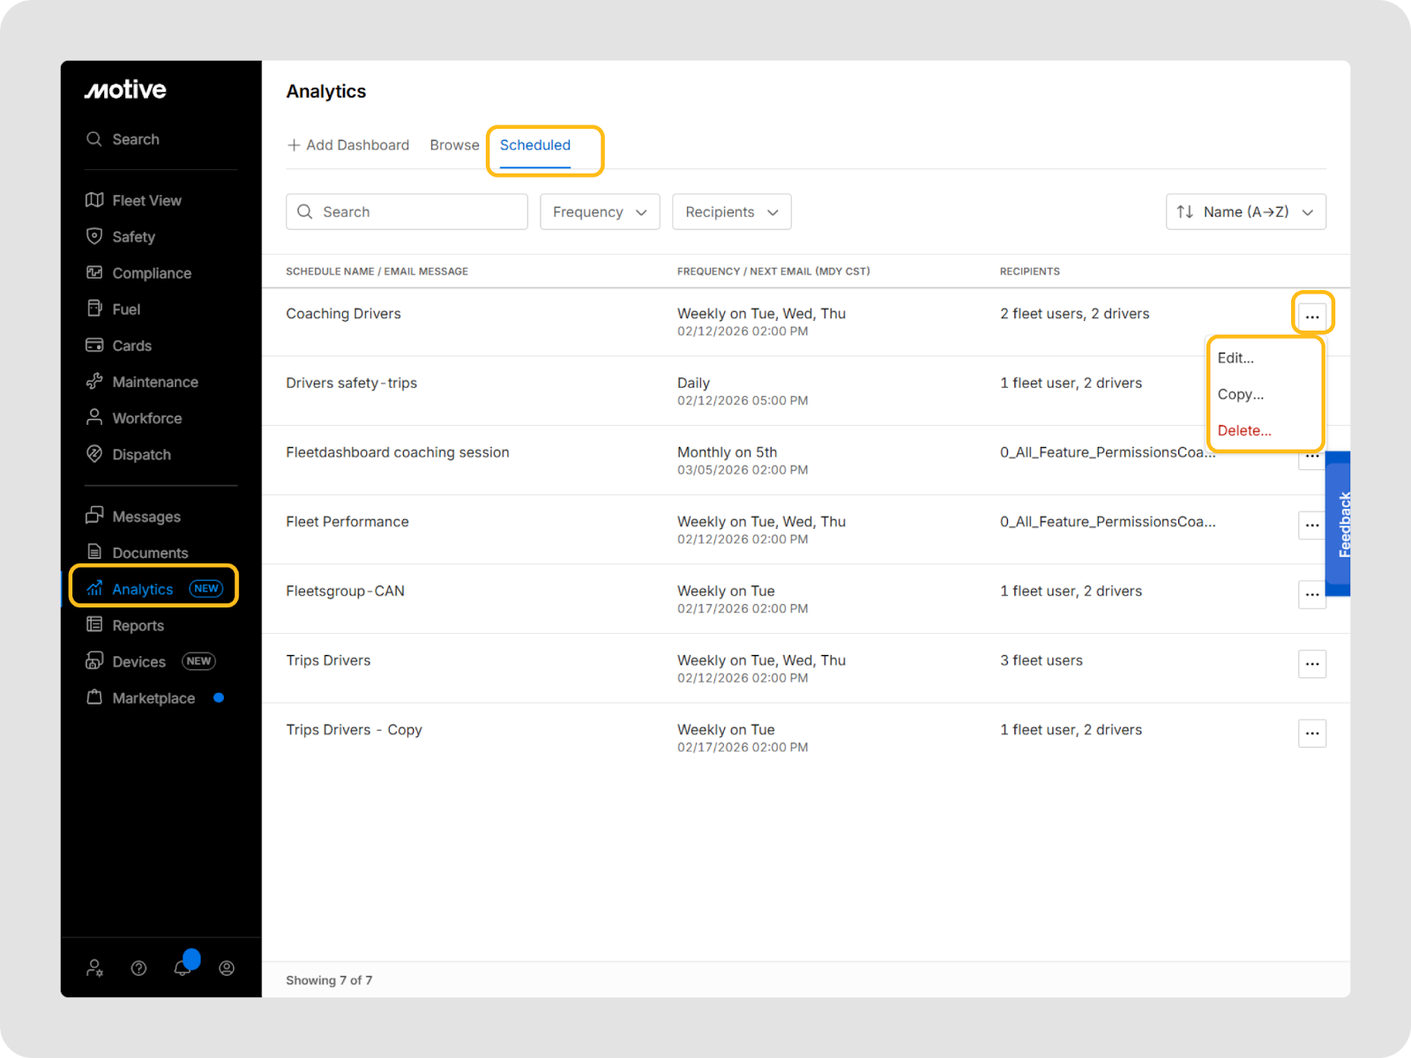The width and height of the screenshot is (1411, 1058).
Task: Open the Dispatch icon in sidebar
Action: (94, 454)
